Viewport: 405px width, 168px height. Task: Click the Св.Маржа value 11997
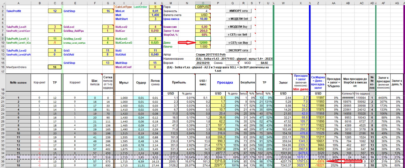click(x=319, y=98)
